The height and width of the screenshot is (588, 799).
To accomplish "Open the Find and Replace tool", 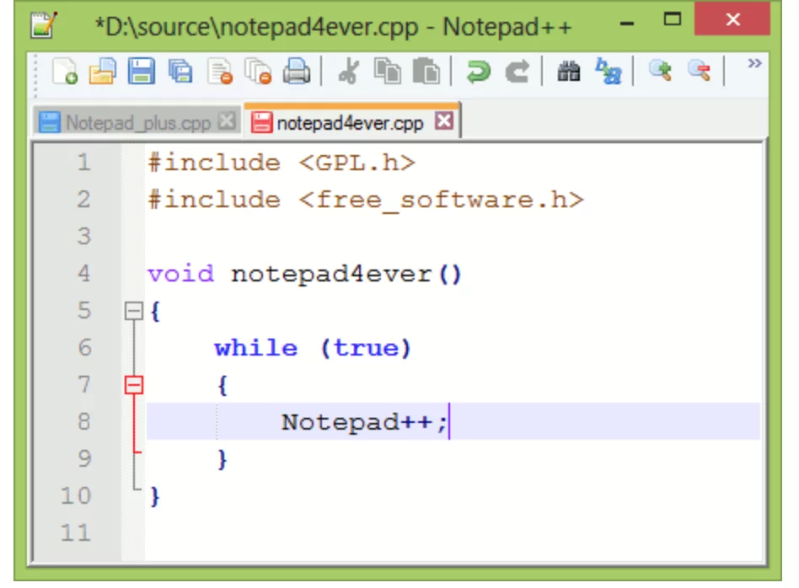I will click(x=609, y=72).
